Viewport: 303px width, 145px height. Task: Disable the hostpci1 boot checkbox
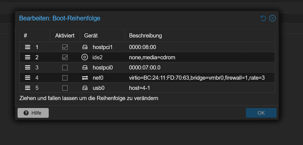pyautogui.click(x=65, y=47)
